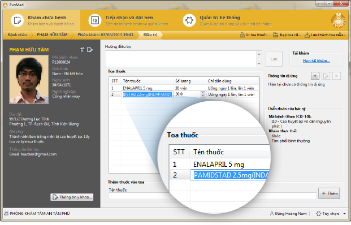This screenshot has height=225, width=351.
Task: Click the delete allergy info X icon
Action: 336,76
